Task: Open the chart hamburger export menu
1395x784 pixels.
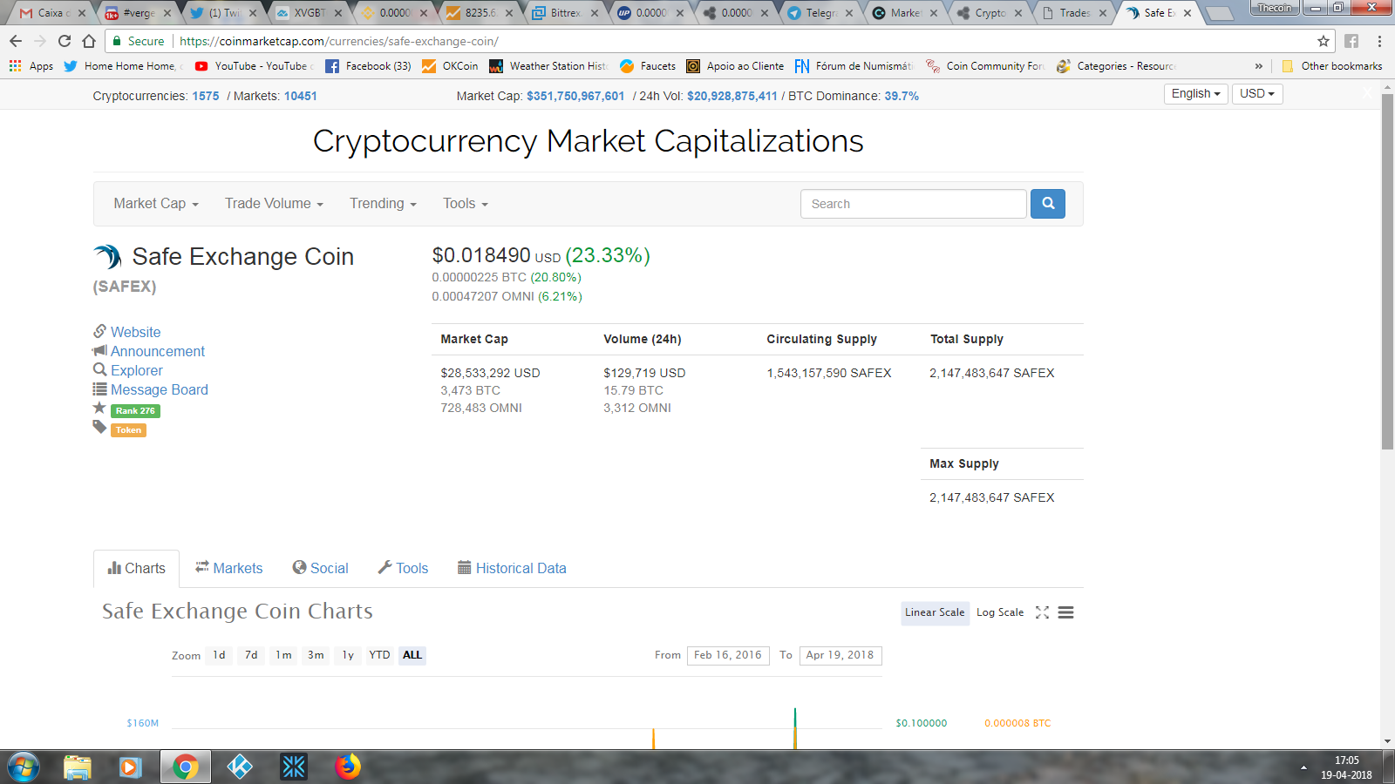Action: (x=1065, y=612)
